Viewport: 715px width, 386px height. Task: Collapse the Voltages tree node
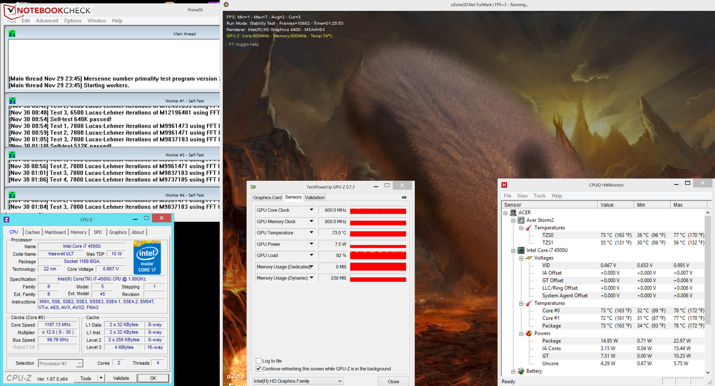[521, 258]
